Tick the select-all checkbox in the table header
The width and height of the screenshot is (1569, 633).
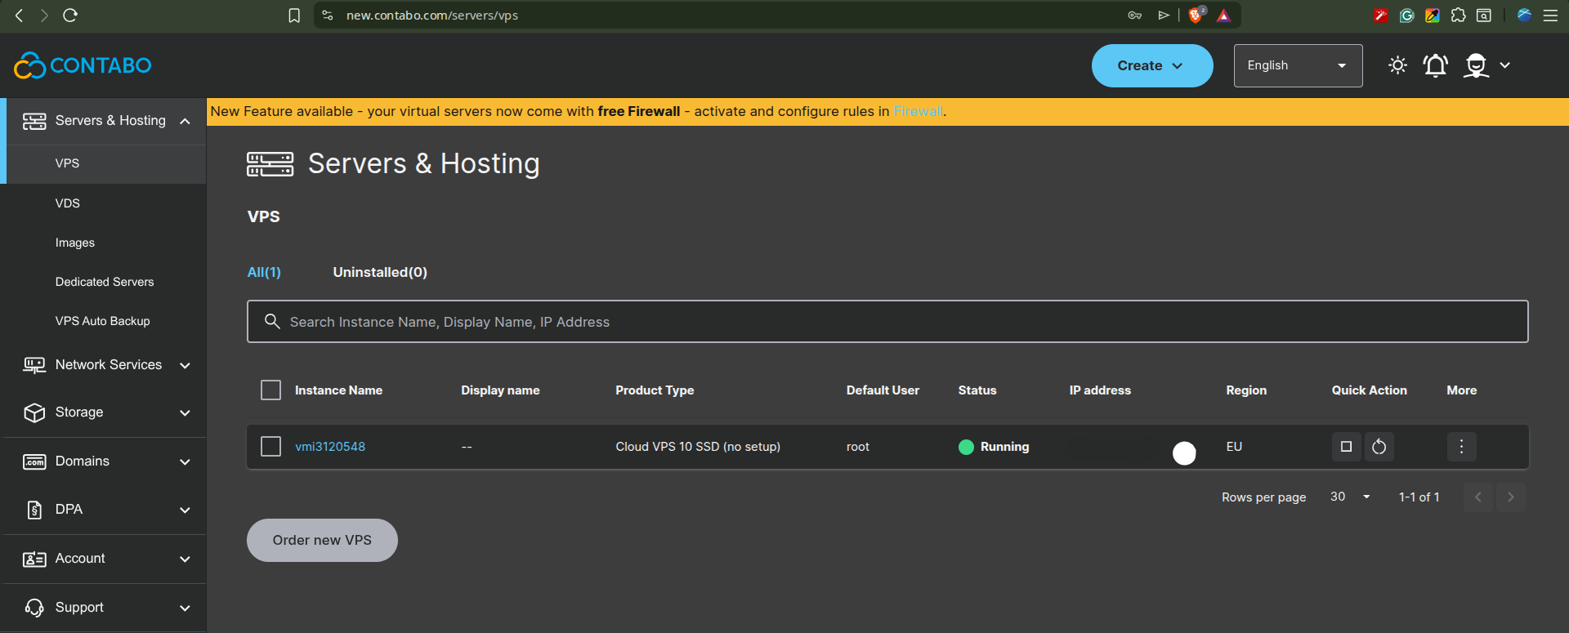(x=270, y=390)
